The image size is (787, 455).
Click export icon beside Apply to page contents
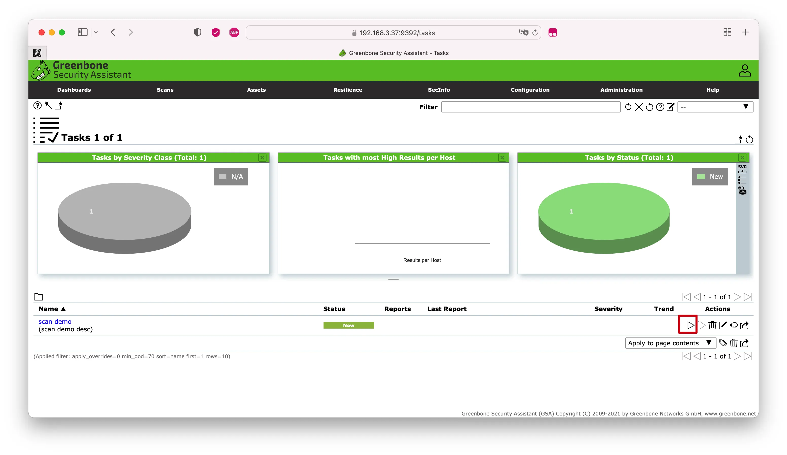(744, 343)
